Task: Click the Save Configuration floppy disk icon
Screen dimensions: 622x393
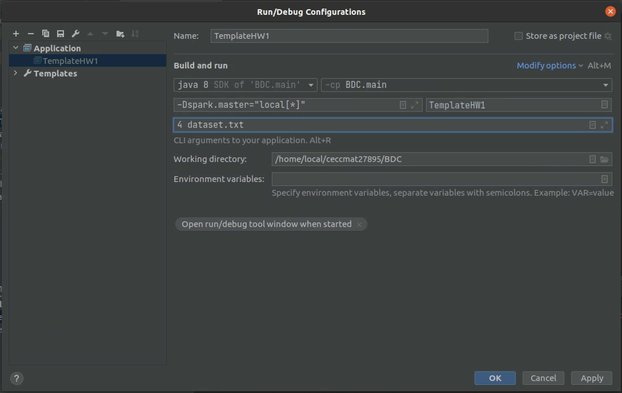Action: [x=61, y=34]
